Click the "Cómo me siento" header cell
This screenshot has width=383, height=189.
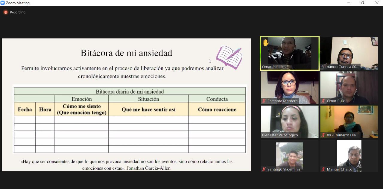pos(82,109)
